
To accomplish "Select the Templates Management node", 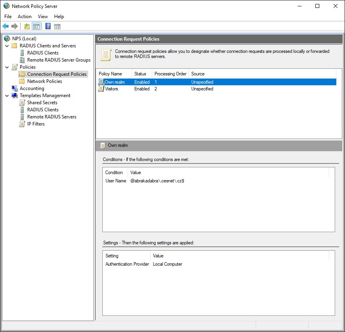I will (45, 96).
